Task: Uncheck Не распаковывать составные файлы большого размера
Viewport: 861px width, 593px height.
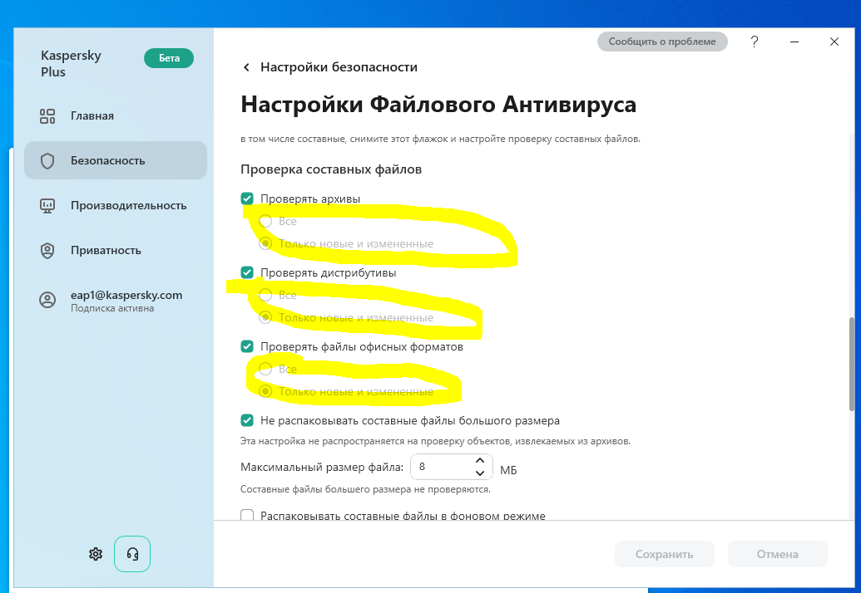Action: pos(247,420)
